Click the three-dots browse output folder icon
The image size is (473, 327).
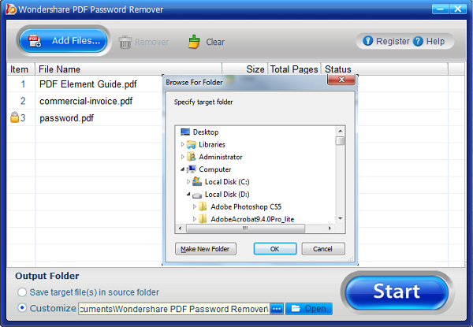[276, 308]
